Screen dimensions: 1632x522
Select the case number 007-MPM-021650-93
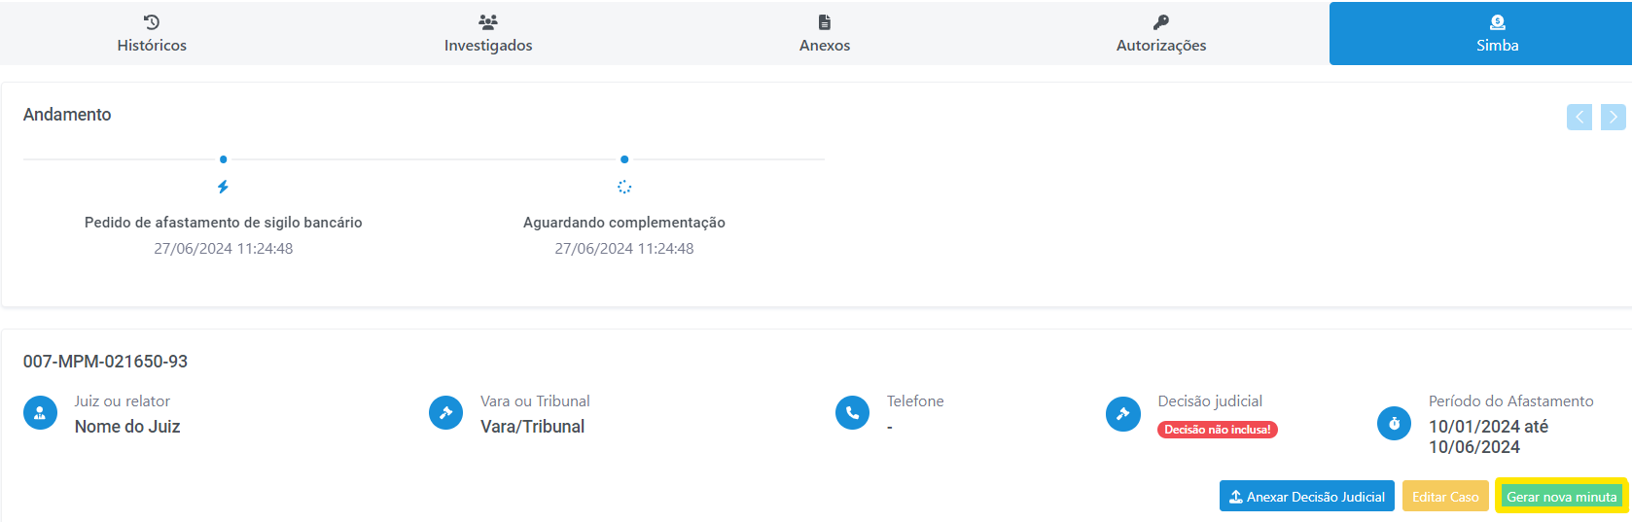tap(105, 362)
